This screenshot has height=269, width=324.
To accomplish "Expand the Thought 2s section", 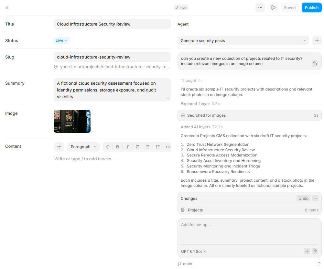I will [191, 81].
